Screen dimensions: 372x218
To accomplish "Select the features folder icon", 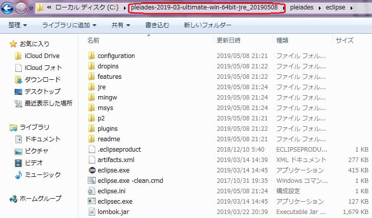I will pos(92,76).
